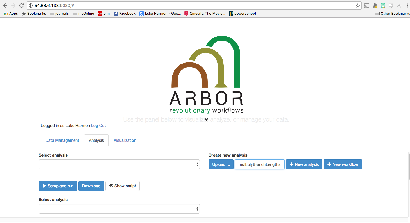The image size is (410, 223).
Task: Open the Chrome three-dot menu
Action: tap(407, 6)
